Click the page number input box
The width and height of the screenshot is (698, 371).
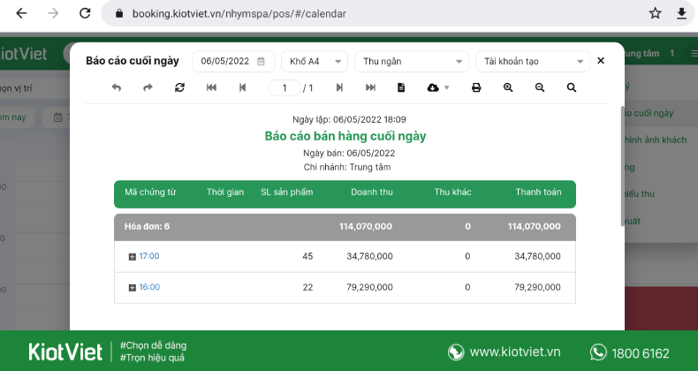285,87
